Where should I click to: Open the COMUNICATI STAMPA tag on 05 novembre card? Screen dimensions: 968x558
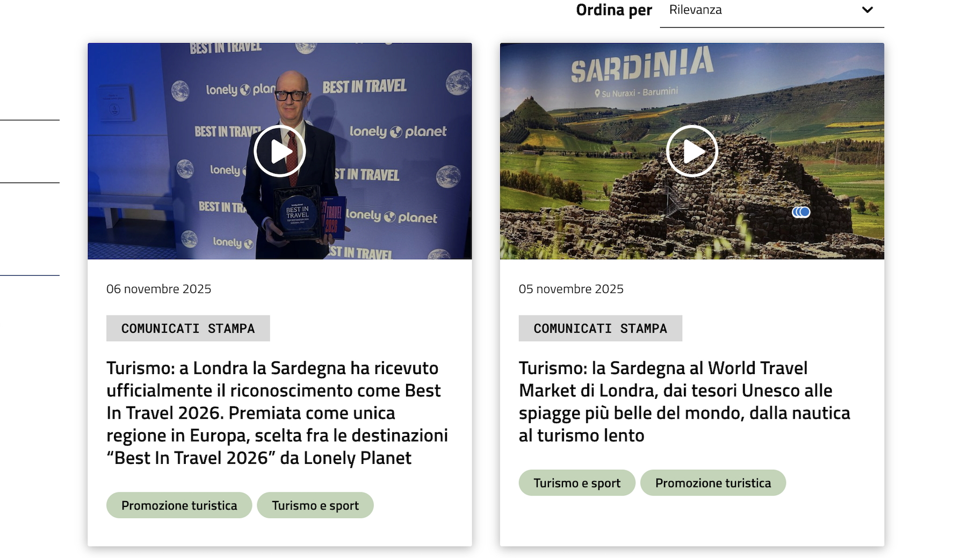pos(600,328)
